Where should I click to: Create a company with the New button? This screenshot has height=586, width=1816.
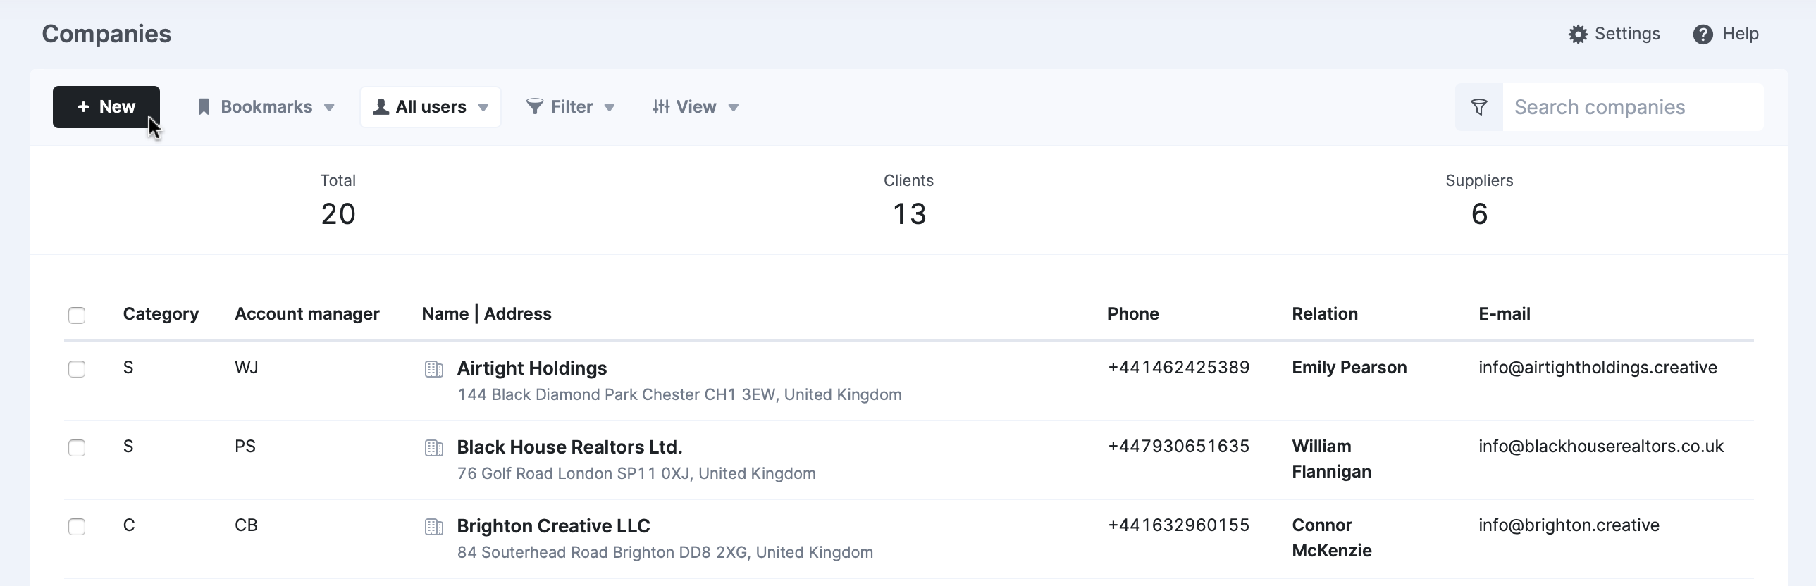(106, 107)
